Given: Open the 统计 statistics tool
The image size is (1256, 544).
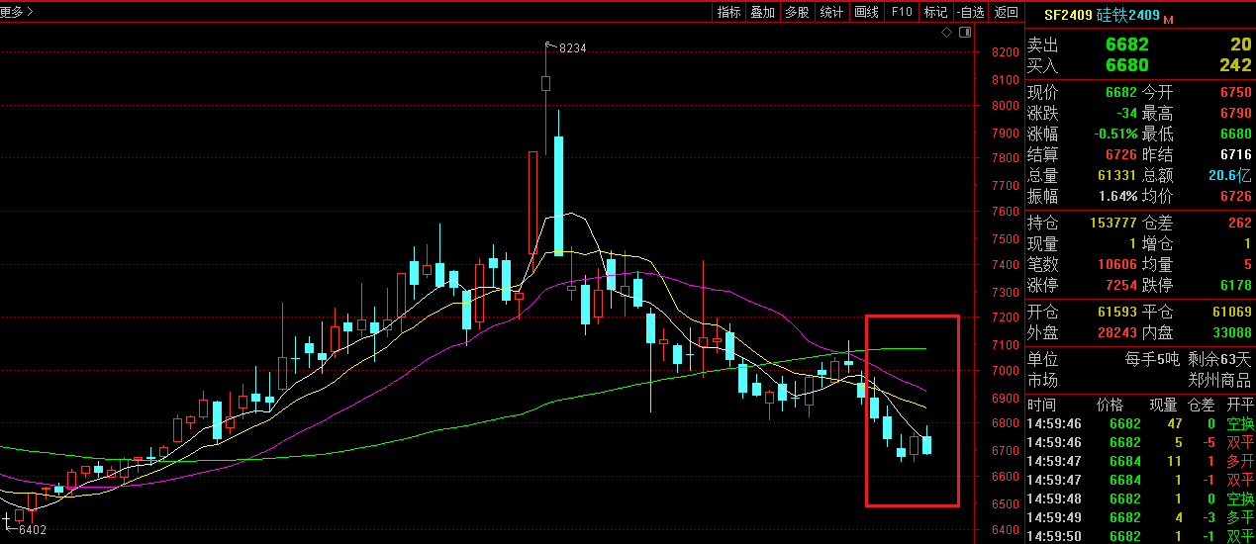Looking at the screenshot, I should (x=831, y=12).
